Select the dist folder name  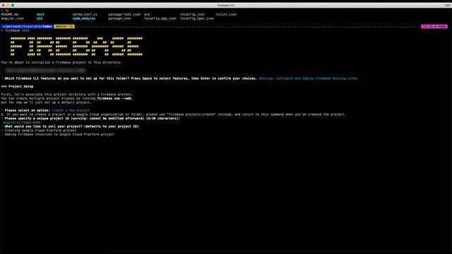pyautogui.click(x=41, y=14)
